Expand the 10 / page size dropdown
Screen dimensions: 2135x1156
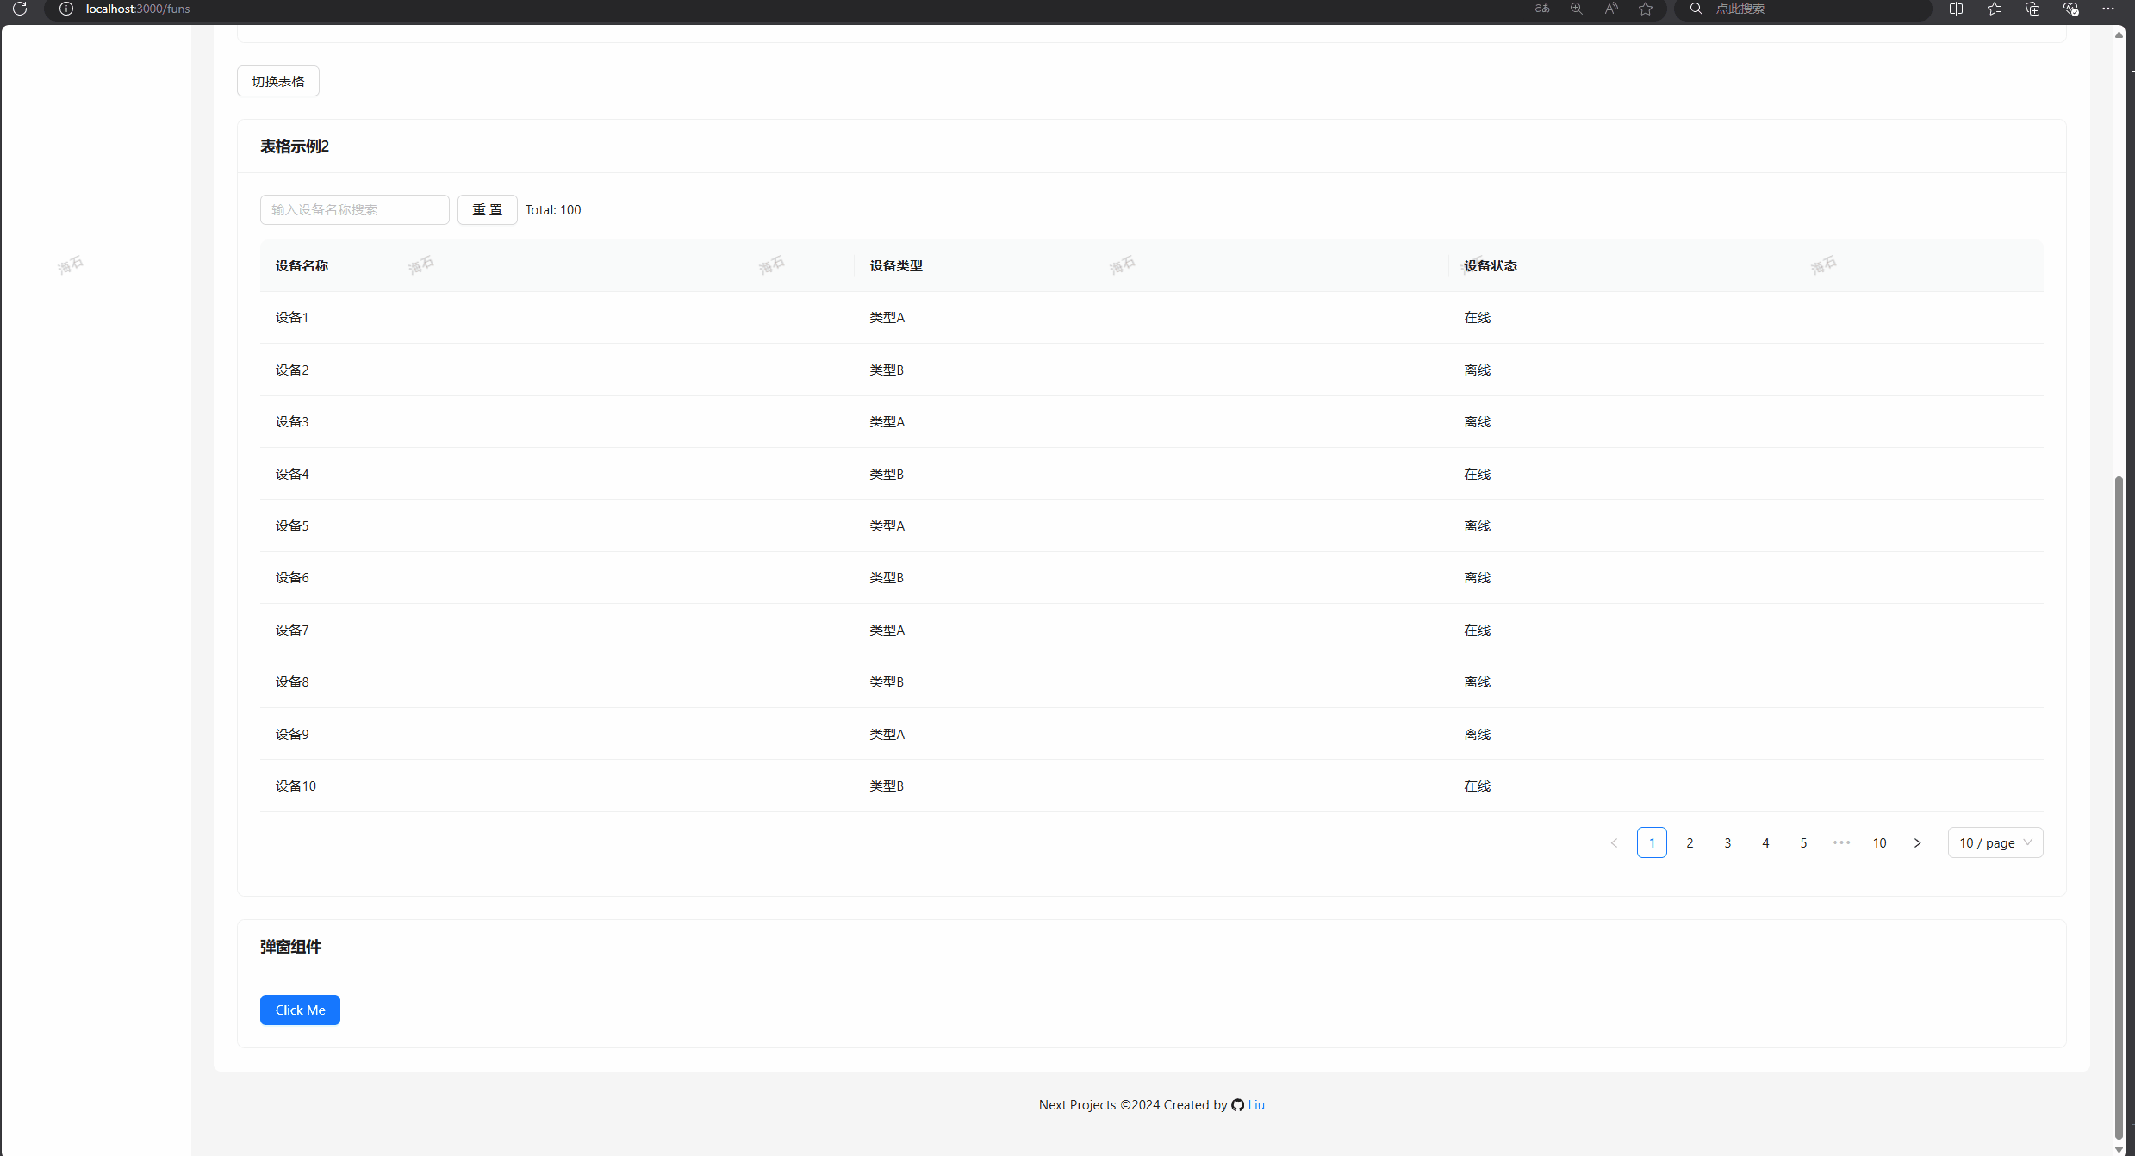tap(1995, 842)
